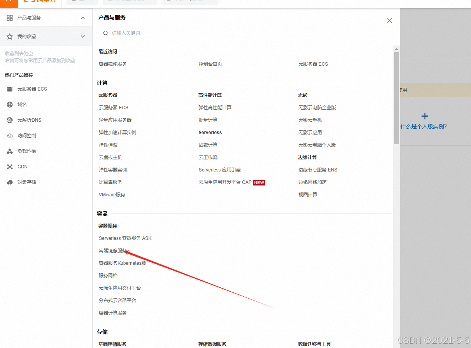Open 无影云电脑个人版
This screenshot has height=348, width=471.
[x=317, y=145]
